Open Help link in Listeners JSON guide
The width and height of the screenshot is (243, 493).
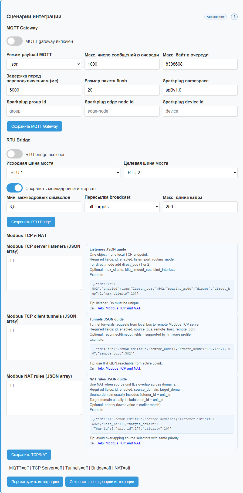tap(118, 308)
